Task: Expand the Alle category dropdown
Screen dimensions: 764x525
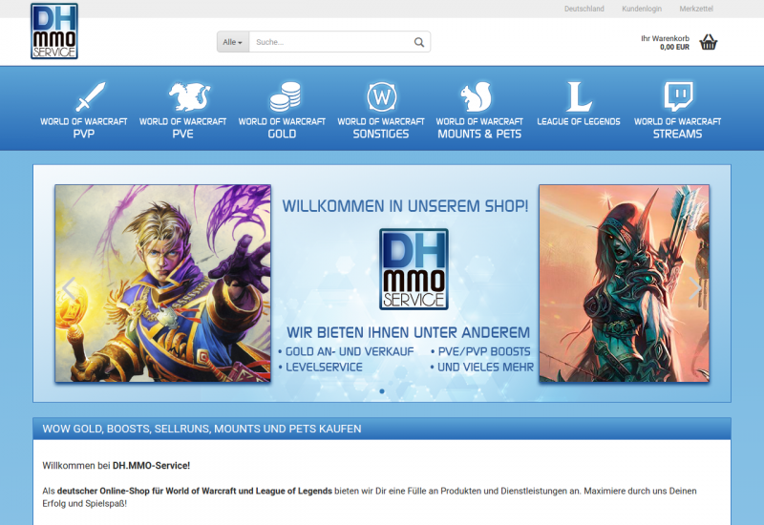Action: pos(233,42)
